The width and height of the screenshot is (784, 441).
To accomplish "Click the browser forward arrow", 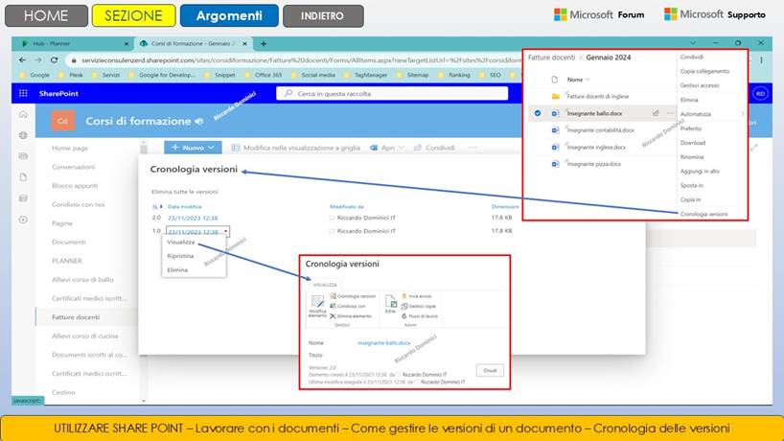I will tap(38, 60).
